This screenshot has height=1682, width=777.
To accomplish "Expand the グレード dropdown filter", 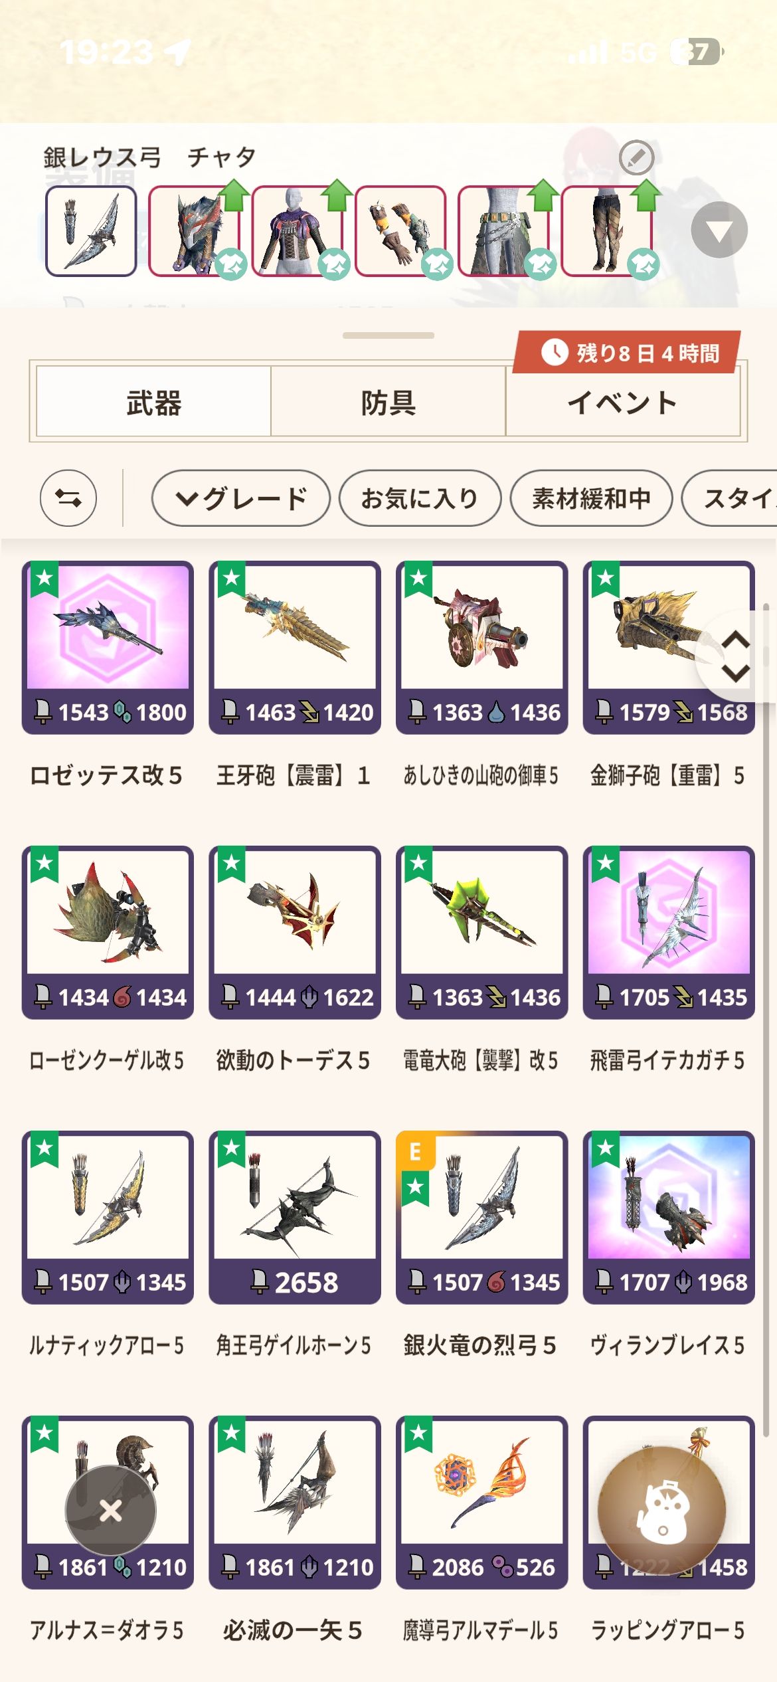I will [240, 498].
